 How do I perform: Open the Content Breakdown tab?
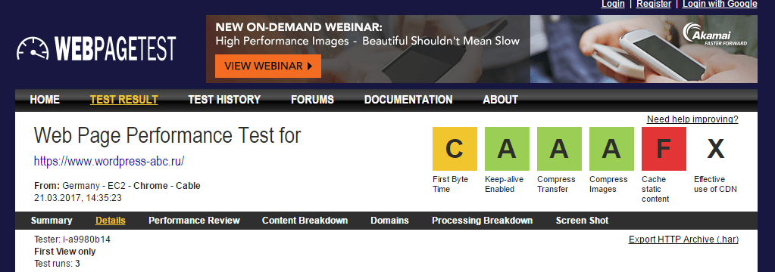(x=305, y=221)
